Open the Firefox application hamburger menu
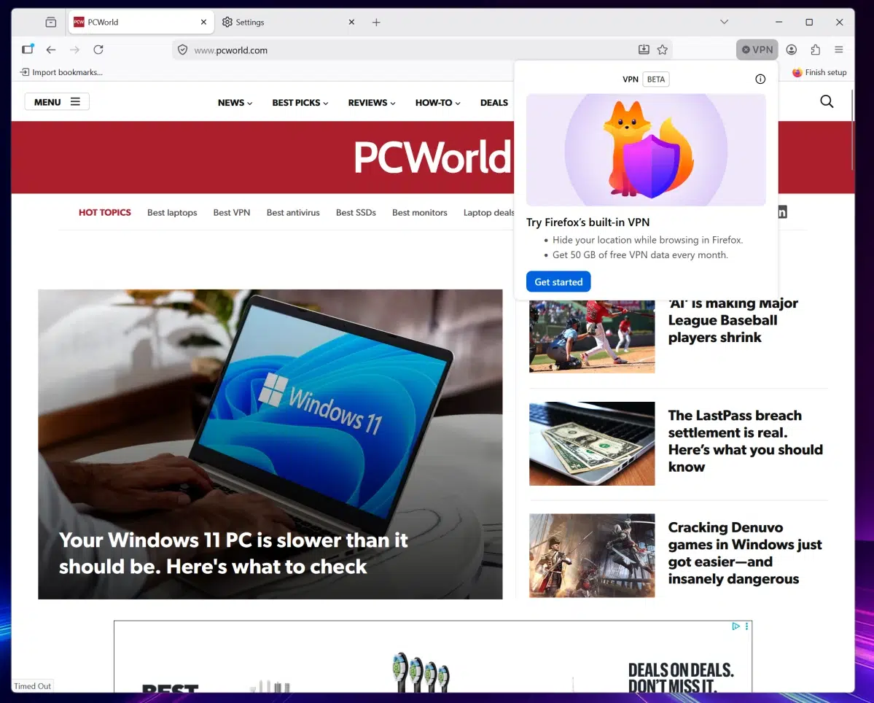The width and height of the screenshot is (874, 703). [839, 50]
